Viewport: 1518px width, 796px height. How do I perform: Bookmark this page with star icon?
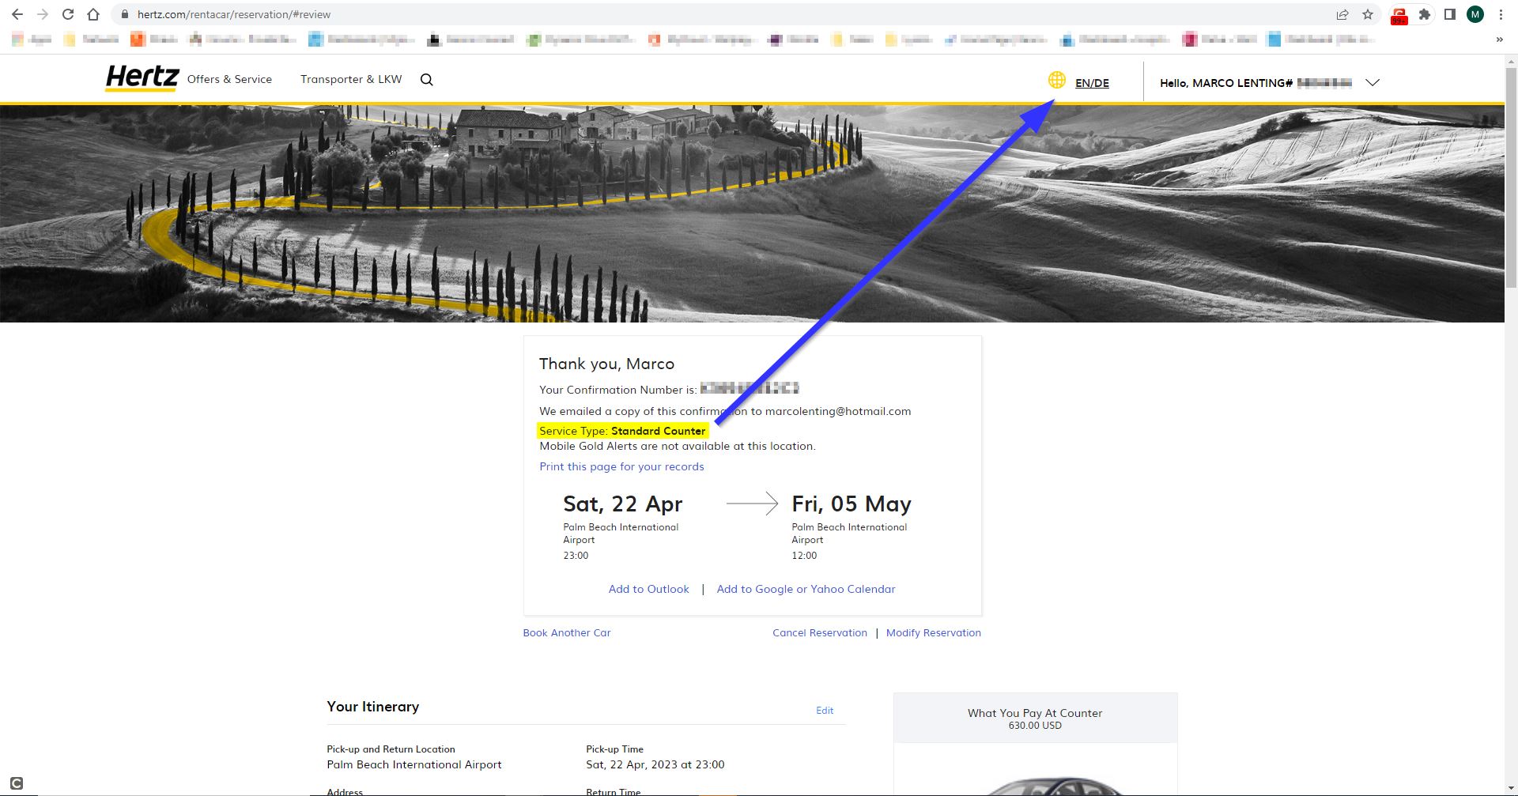click(x=1368, y=14)
